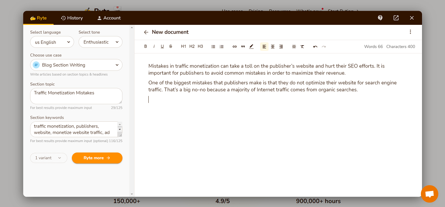Center align the text
Viewport: 445px width, 207px height.
click(x=273, y=46)
